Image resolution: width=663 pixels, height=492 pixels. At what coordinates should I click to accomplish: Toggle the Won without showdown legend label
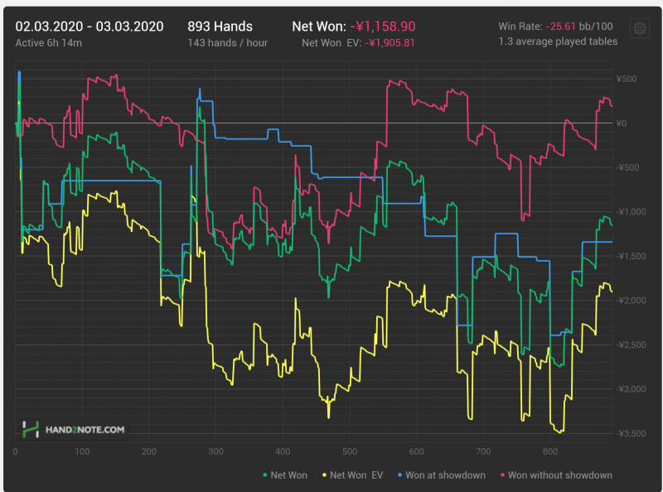[x=559, y=475]
